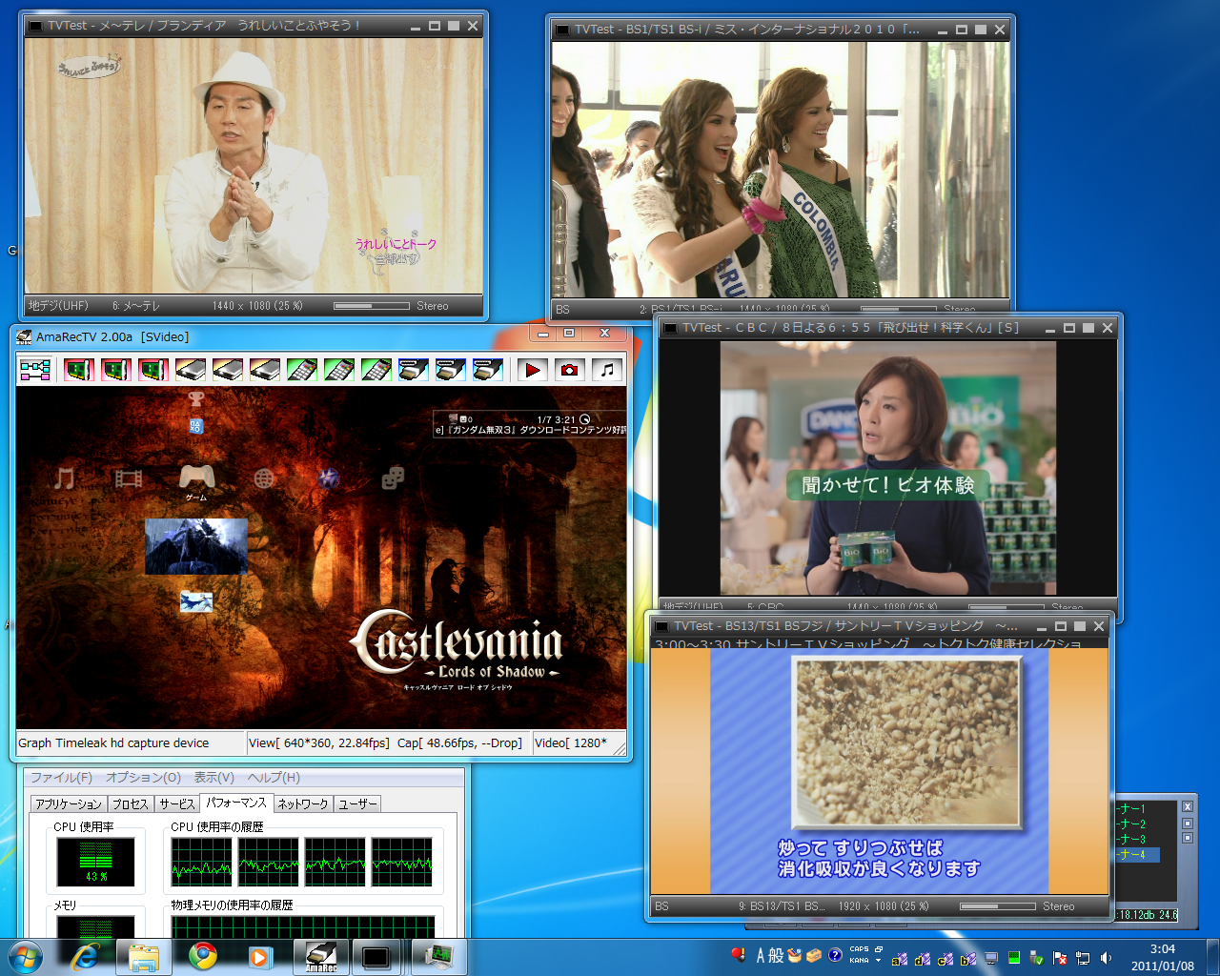The image size is (1220, 976).
Task: Click the X button in the tuner list panel
Action: coord(1188,806)
